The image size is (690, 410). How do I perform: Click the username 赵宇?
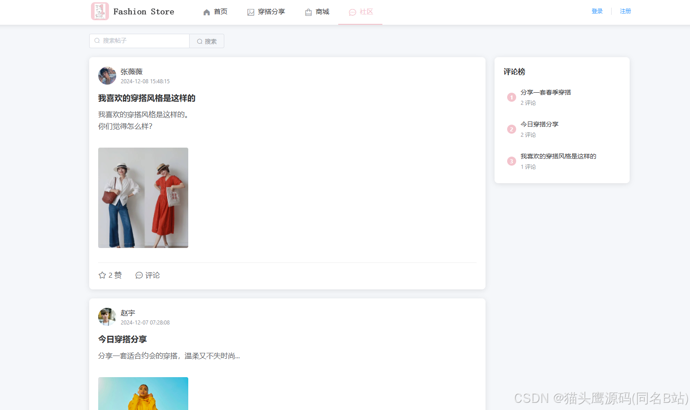(128, 313)
